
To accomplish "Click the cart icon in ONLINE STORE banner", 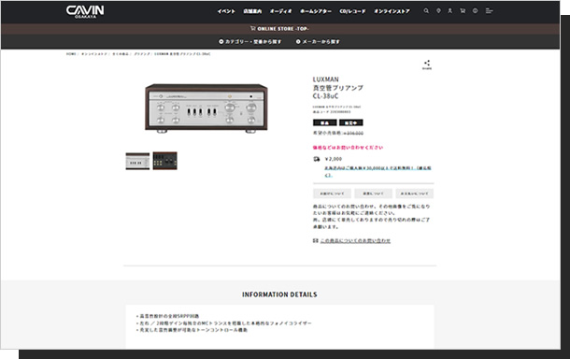I will coord(252,28).
